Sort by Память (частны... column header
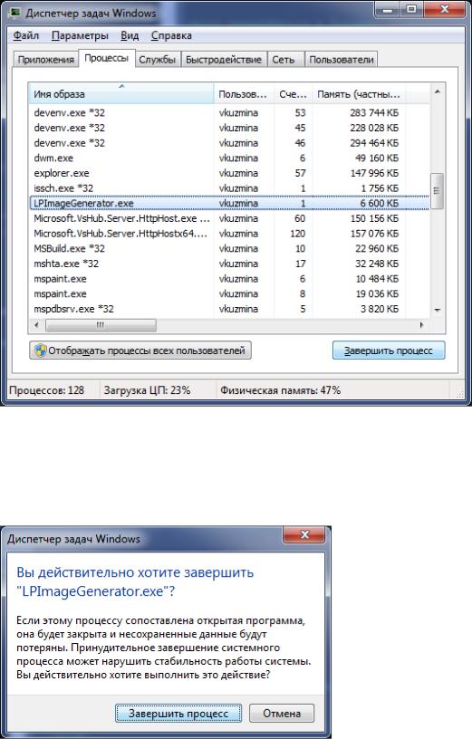Viewport: 472px width, 739px height. coord(359,94)
